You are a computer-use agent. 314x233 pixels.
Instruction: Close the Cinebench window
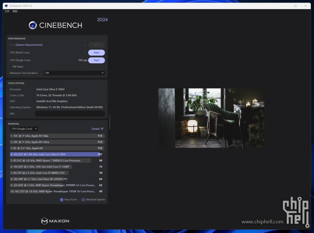(x=306, y=6)
